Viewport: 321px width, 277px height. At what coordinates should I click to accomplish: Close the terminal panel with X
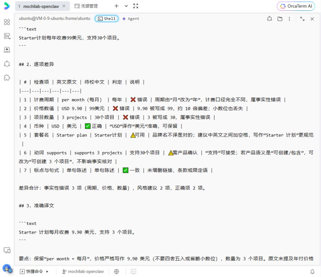[312, 19]
